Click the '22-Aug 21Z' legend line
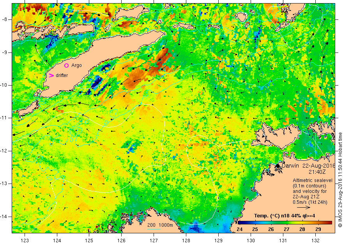 point(305,197)
